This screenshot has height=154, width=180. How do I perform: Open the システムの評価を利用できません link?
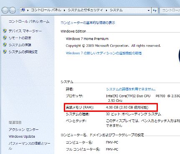[131, 89]
